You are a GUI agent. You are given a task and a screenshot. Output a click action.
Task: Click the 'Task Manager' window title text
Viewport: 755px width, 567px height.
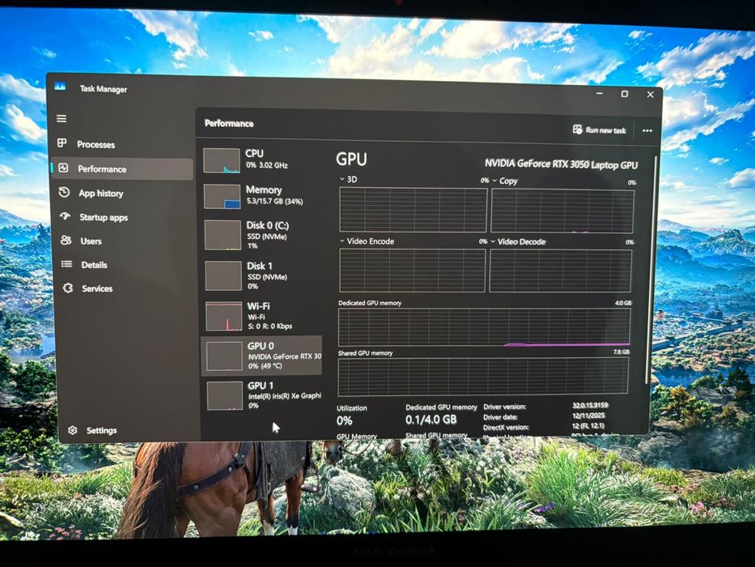pyautogui.click(x=103, y=89)
